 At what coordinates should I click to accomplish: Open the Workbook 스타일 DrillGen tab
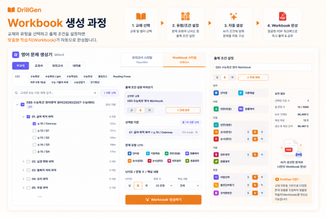point(184,60)
